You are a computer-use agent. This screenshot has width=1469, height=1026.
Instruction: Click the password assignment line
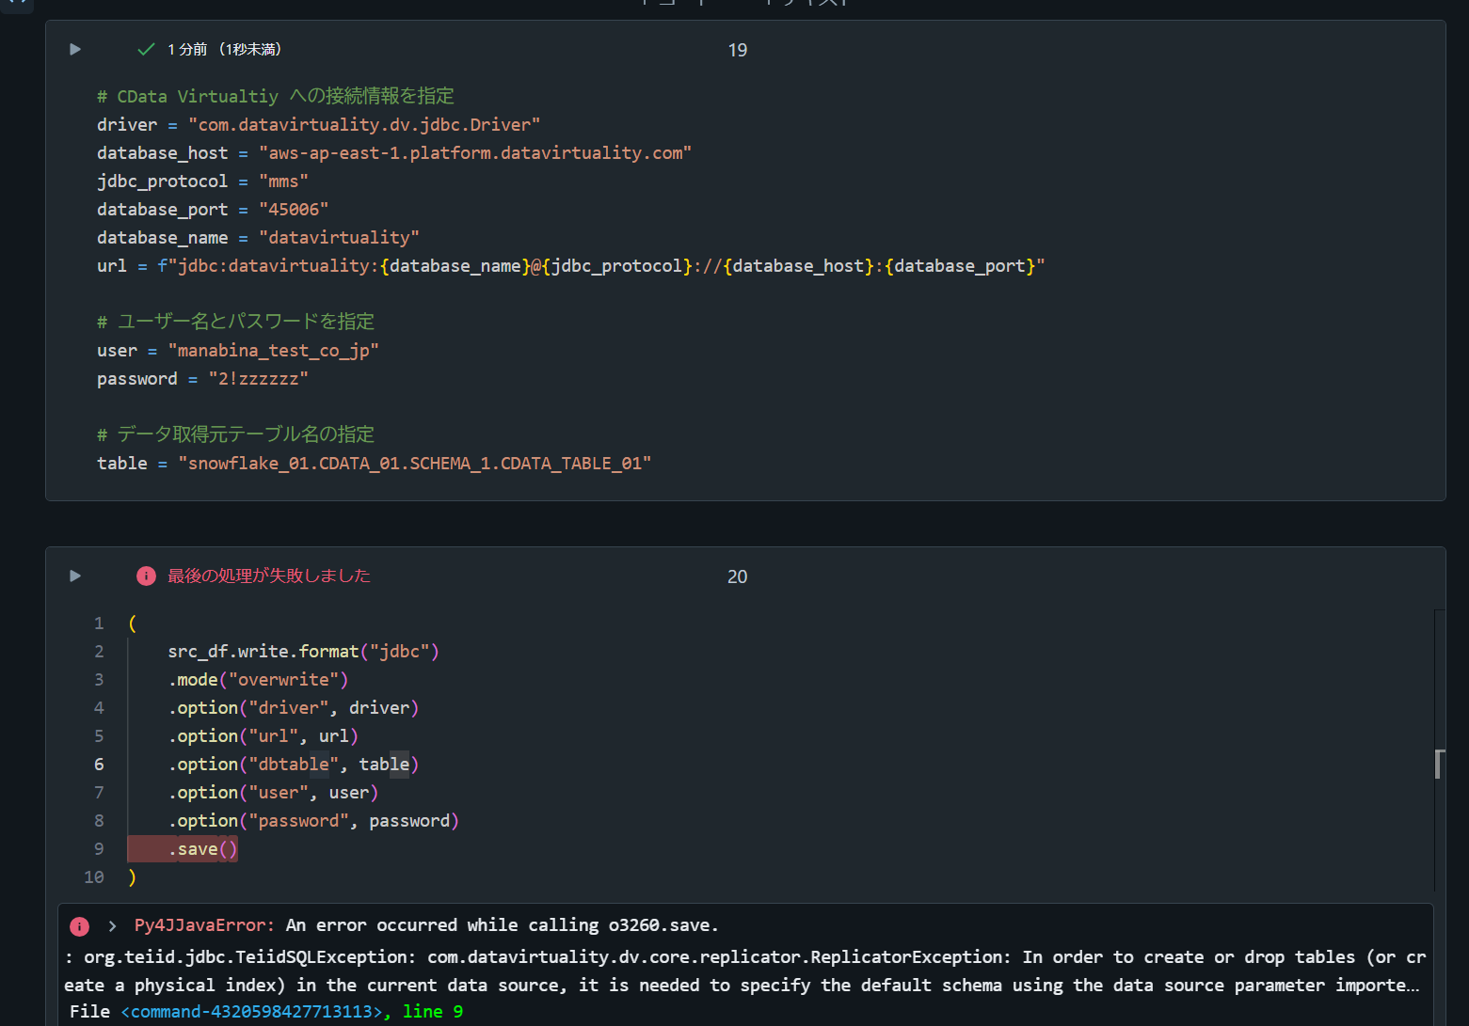[x=202, y=378]
